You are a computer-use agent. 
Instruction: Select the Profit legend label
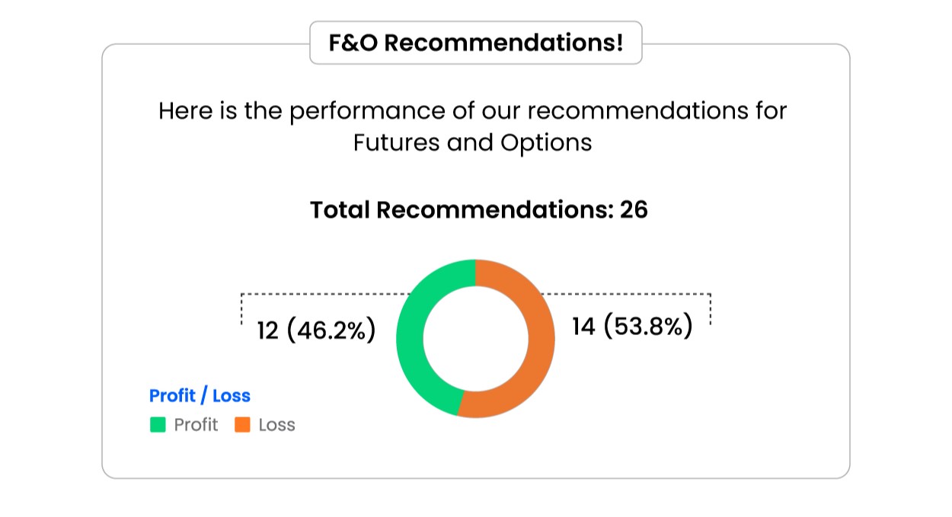pos(196,425)
